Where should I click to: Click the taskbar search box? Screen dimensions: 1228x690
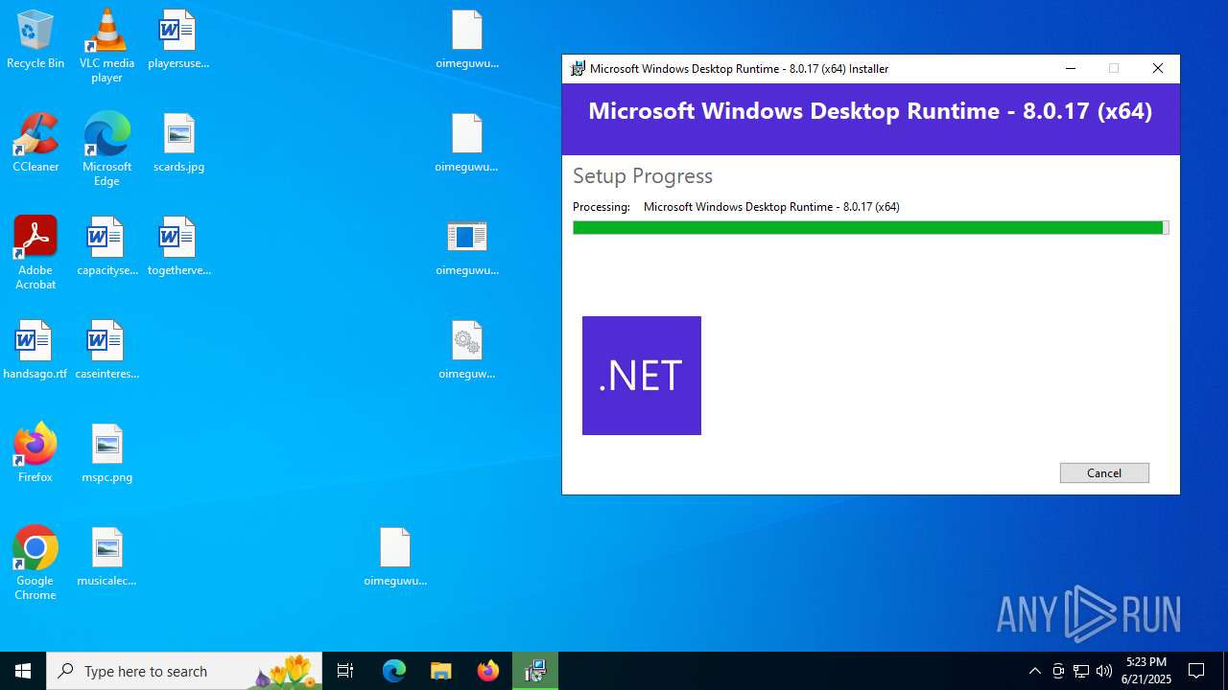pyautogui.click(x=184, y=671)
